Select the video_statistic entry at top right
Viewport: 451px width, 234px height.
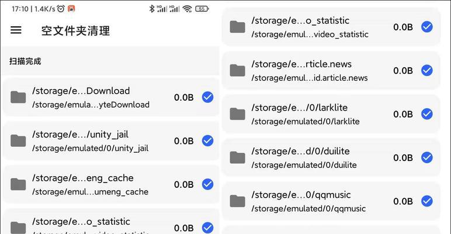click(331, 27)
